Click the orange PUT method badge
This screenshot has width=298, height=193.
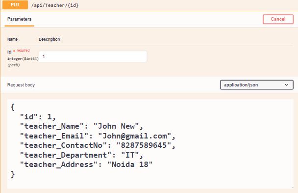coord(15,5)
